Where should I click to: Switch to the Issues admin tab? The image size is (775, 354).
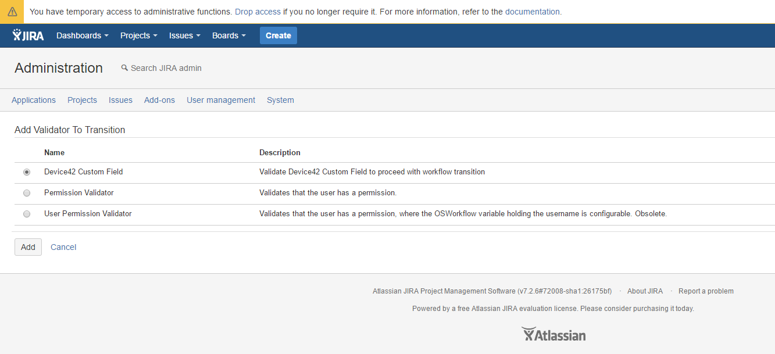pyautogui.click(x=120, y=100)
